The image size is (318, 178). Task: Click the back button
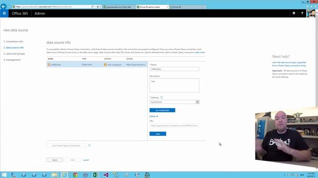pyautogui.click(x=55, y=160)
